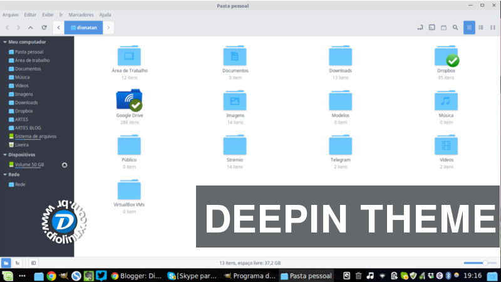This screenshot has width=501, height=282.
Task: Click the dionatan path button
Action: (x=83, y=28)
